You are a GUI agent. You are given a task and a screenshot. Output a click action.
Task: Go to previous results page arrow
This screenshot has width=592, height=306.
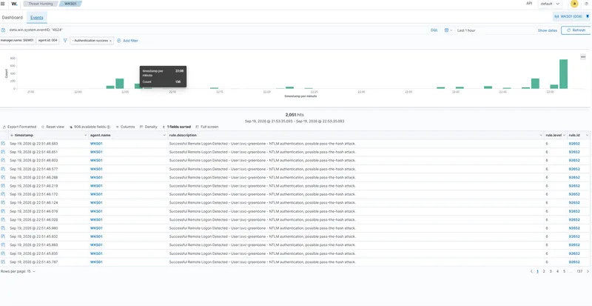coord(531,272)
